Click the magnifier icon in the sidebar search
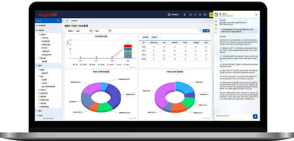 tap(58, 21)
